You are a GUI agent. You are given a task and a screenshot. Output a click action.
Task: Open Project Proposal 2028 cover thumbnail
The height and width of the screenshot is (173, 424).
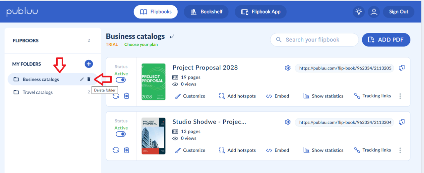pyautogui.click(x=153, y=82)
